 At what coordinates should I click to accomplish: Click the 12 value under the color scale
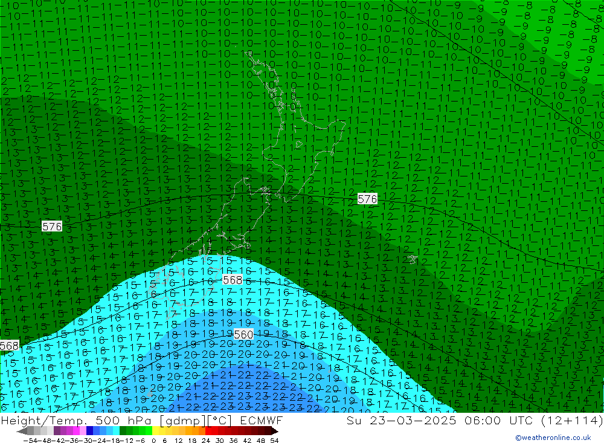click(x=178, y=441)
